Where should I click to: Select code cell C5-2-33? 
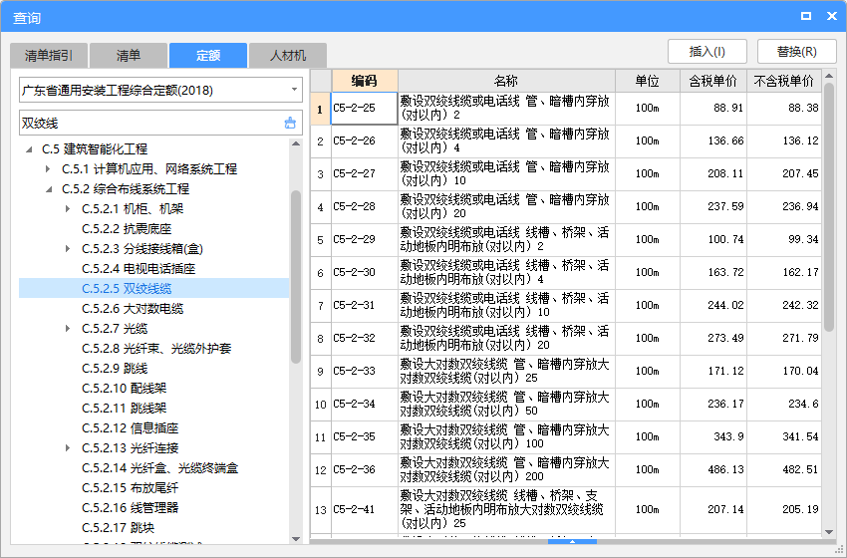(x=365, y=371)
